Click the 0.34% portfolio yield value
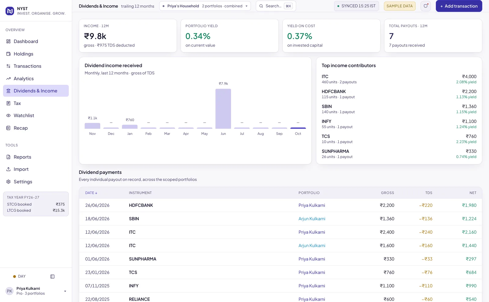Viewport: 489px width, 302px height. [x=198, y=36]
